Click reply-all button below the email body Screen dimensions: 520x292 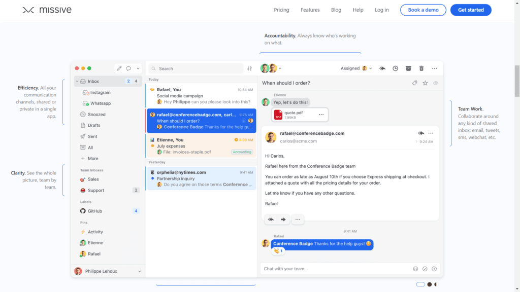(x=271, y=220)
